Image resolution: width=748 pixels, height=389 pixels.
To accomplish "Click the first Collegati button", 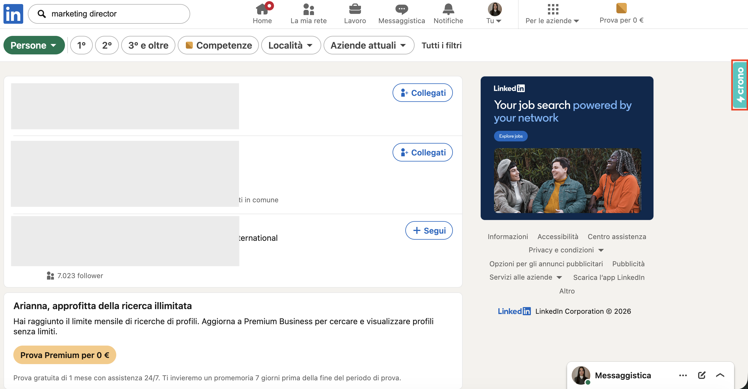I will pos(422,93).
